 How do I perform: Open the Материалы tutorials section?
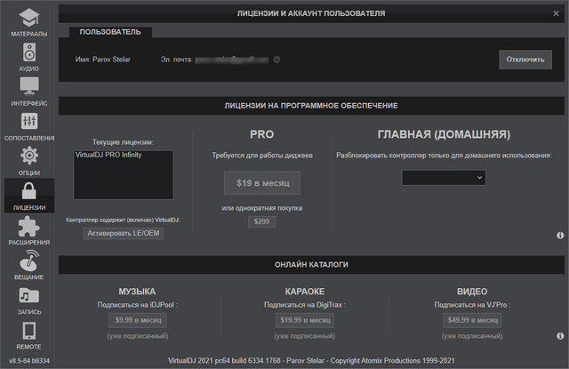pyautogui.click(x=28, y=21)
